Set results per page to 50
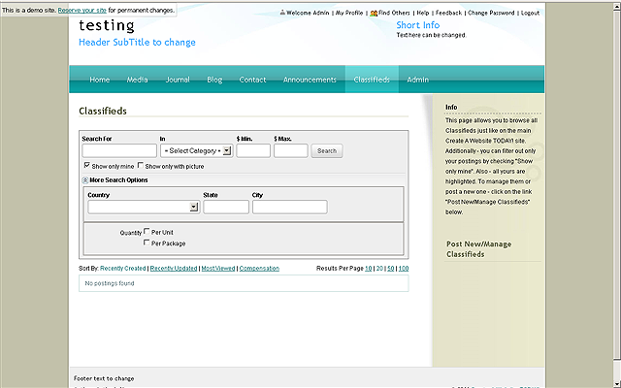Image resolution: width=621 pixels, height=388 pixels. [390, 268]
